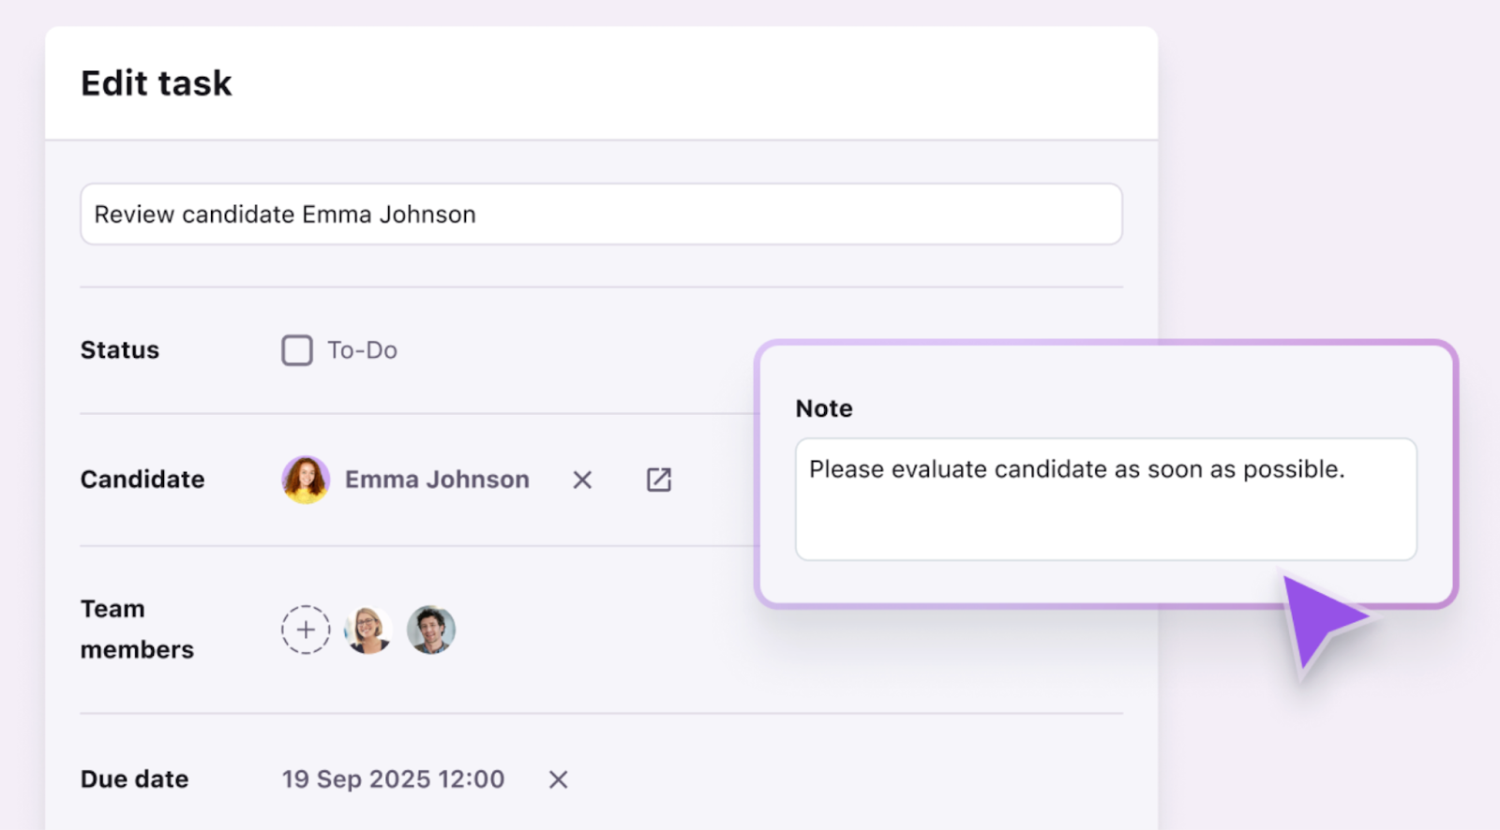Select the dark-haired team member avatar

[x=431, y=630]
